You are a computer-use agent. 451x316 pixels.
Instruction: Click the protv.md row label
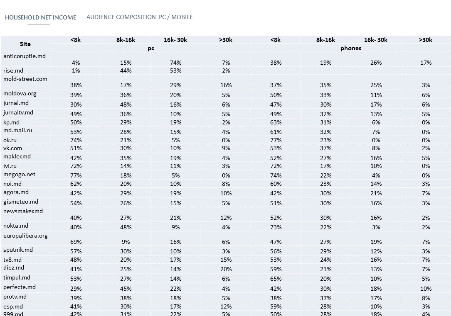(x=15, y=297)
